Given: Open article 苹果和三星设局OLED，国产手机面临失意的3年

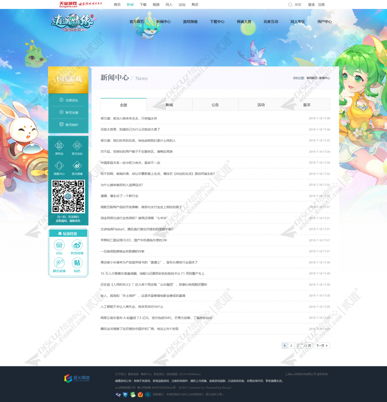Looking at the screenshot, I should (134, 240).
